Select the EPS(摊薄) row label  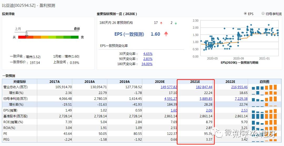pyautogui.click(x=10, y=110)
